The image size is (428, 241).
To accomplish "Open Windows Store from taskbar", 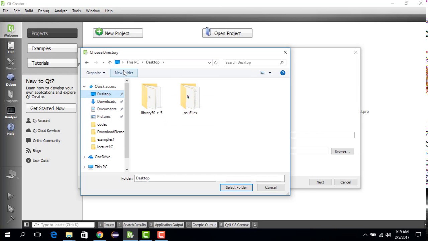I will point(84,235).
